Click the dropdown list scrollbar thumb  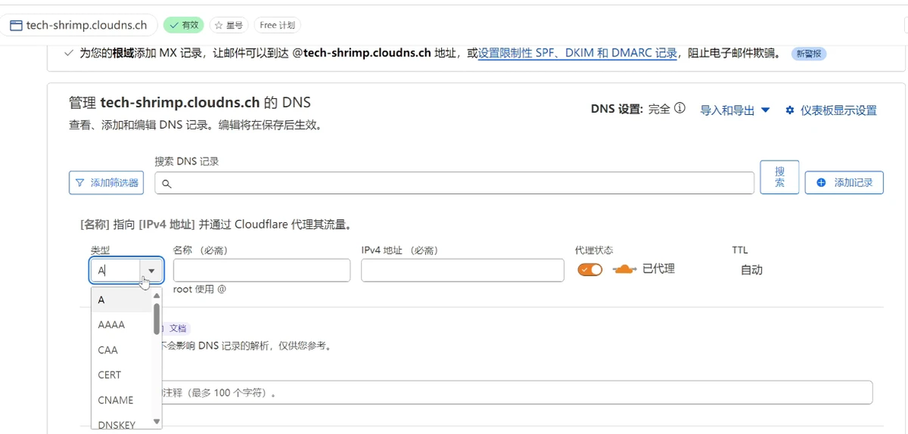tap(156, 318)
